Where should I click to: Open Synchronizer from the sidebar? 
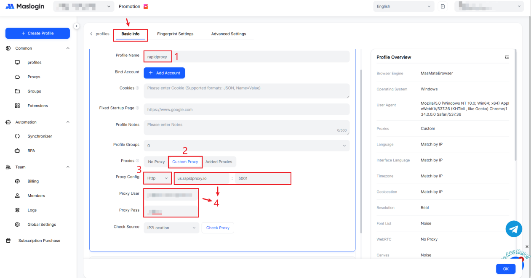click(x=40, y=136)
